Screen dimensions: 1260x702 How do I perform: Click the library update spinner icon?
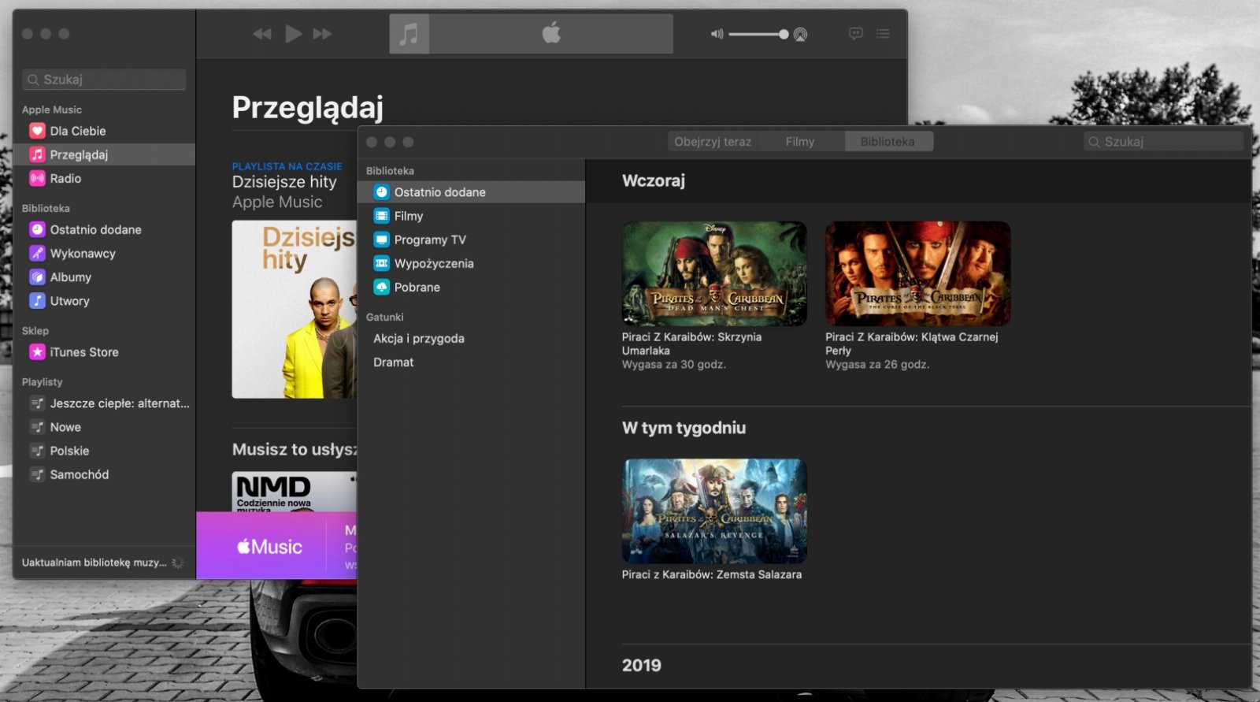178,563
